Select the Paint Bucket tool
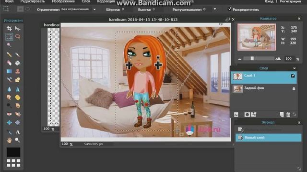The image size is (307, 172). pyautogui.click(x=18, y=63)
